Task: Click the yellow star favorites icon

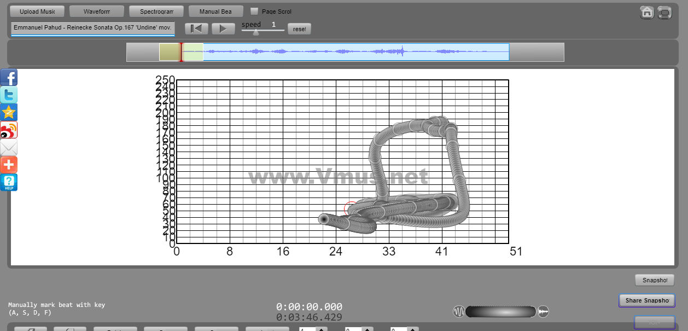Action: click(x=9, y=113)
